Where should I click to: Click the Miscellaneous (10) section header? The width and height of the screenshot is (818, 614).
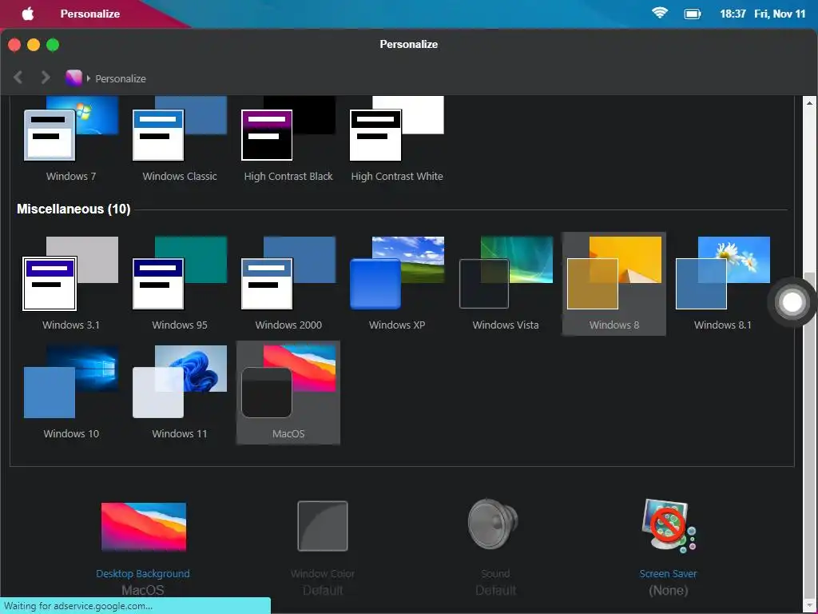73,209
